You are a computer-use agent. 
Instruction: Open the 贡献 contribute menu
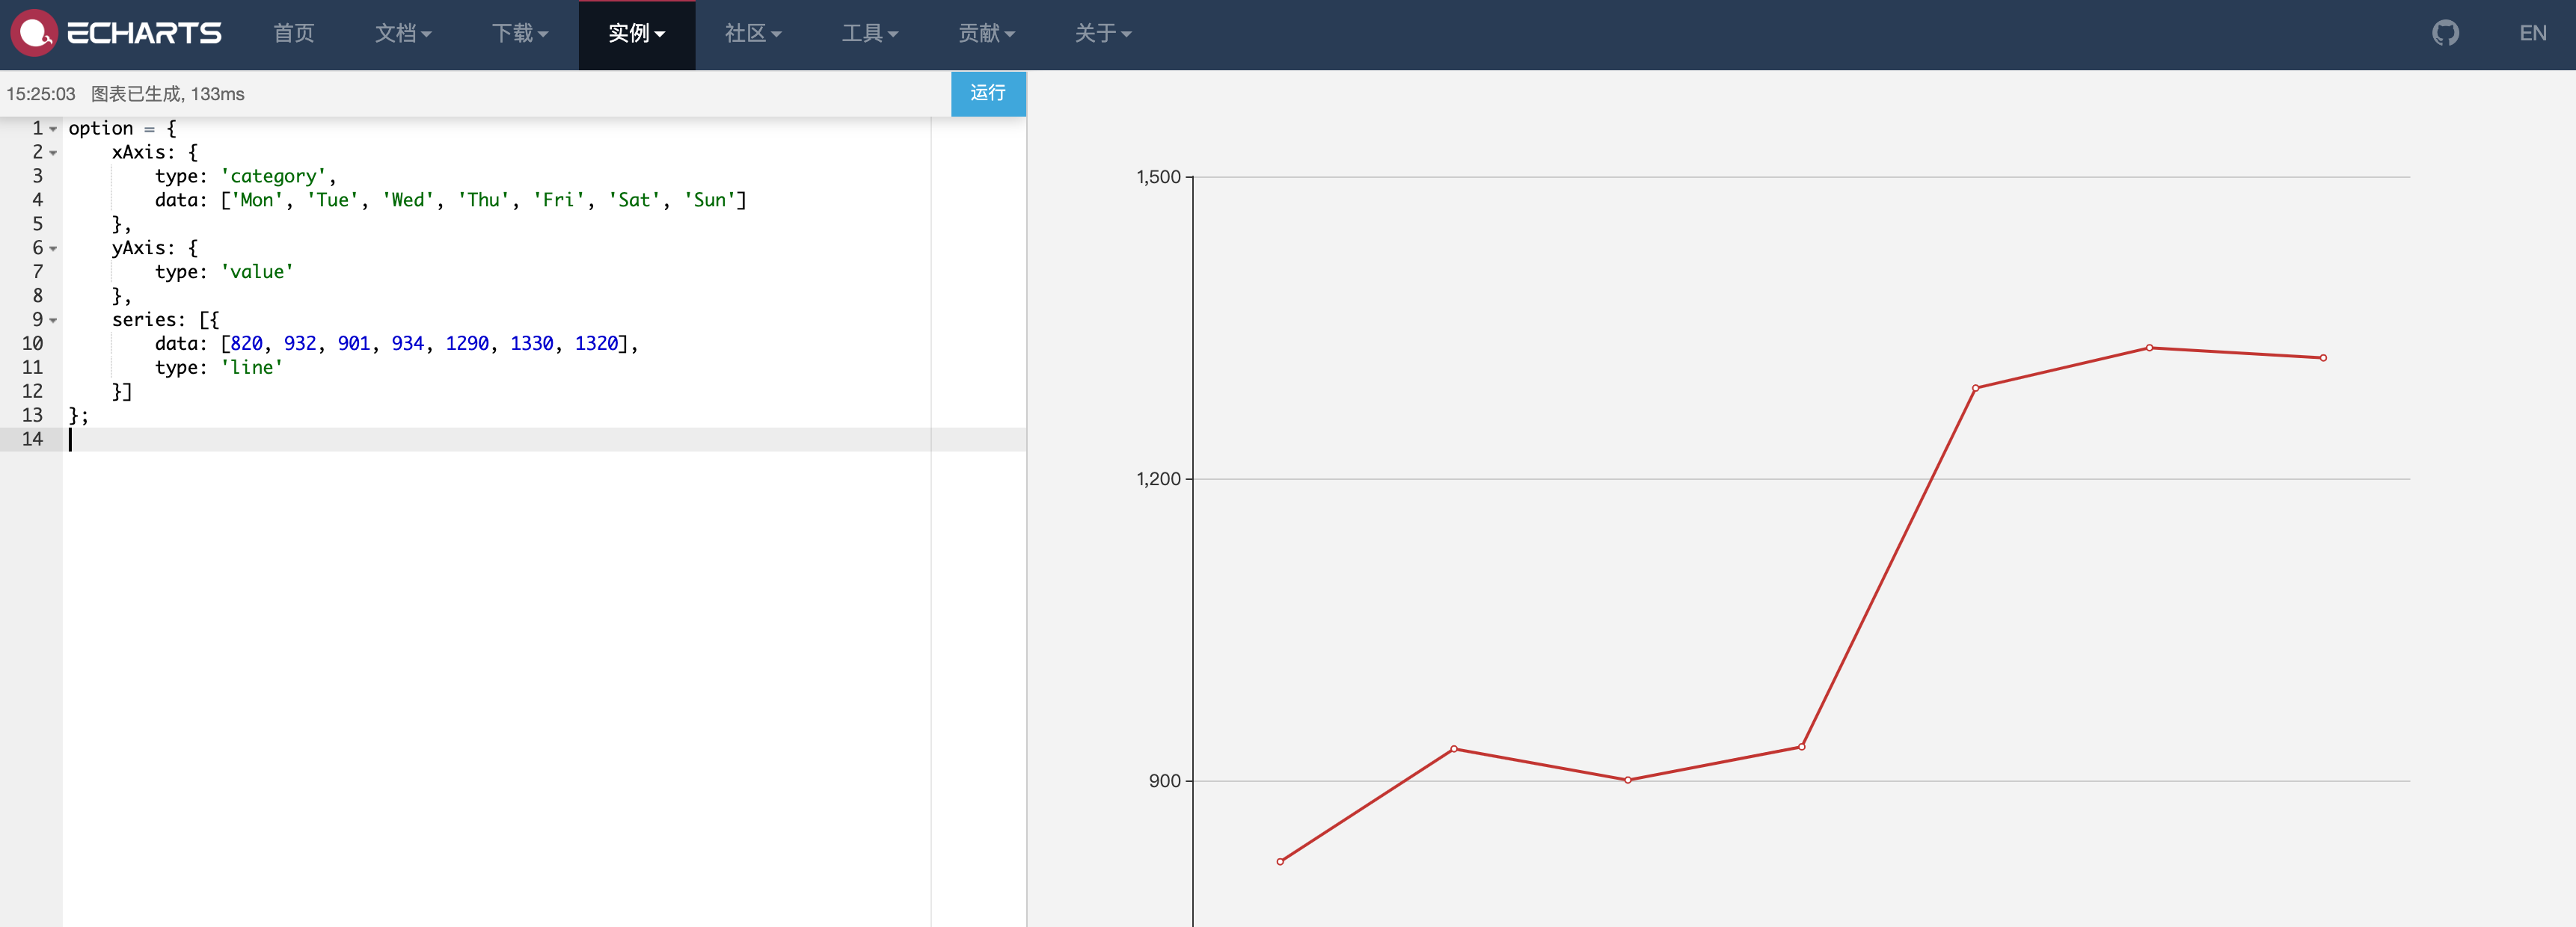click(986, 33)
